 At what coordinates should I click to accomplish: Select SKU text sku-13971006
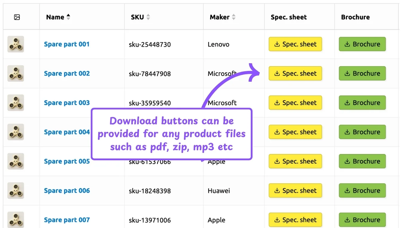click(x=150, y=220)
